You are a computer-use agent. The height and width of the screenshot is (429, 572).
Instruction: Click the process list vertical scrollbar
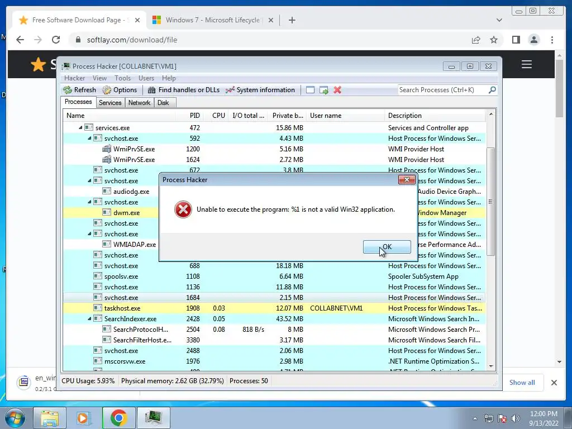coord(490,201)
